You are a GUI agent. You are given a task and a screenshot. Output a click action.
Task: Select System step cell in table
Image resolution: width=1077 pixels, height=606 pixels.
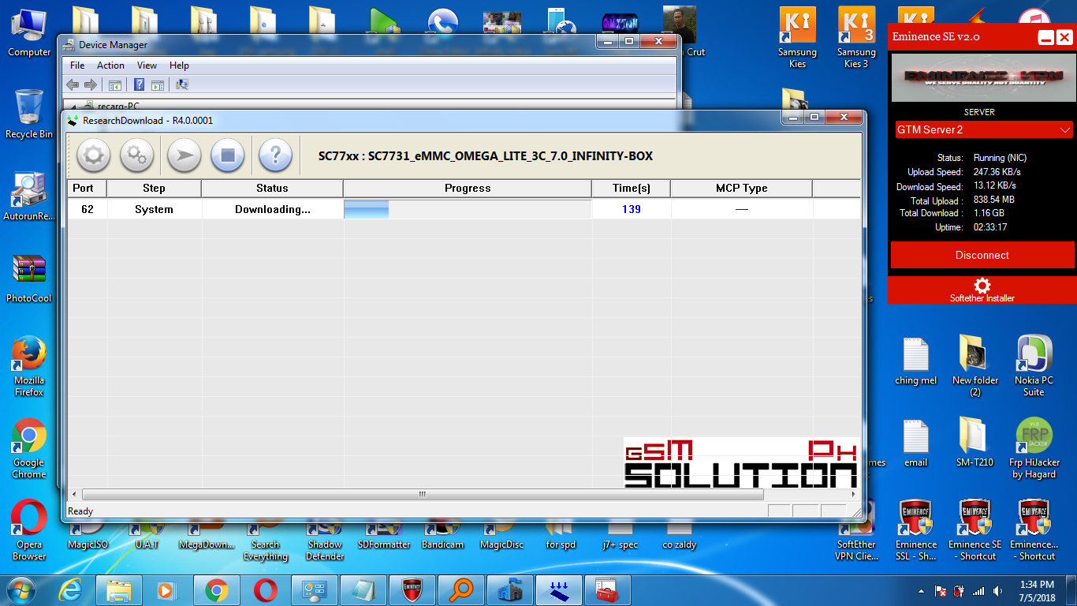tap(154, 209)
